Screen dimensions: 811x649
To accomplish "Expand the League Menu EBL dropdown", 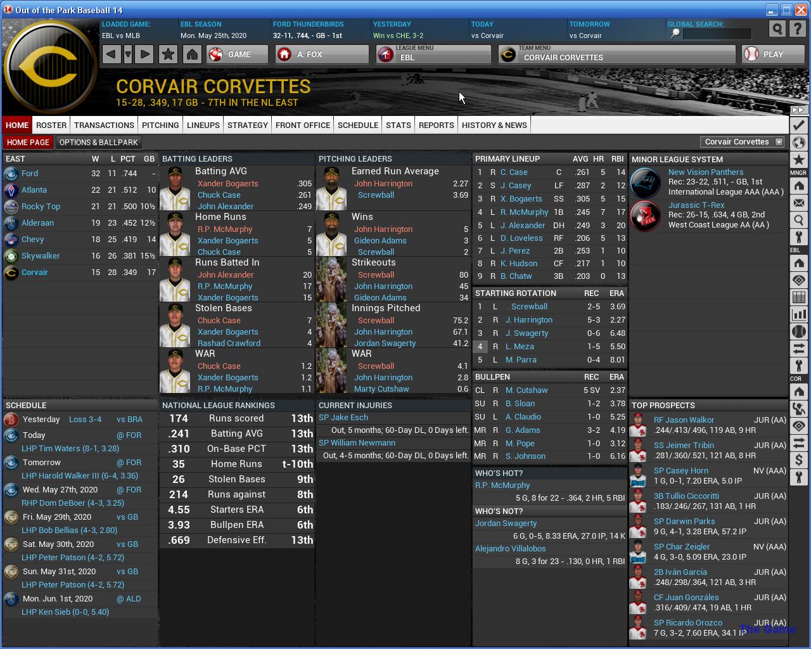I will click(433, 55).
